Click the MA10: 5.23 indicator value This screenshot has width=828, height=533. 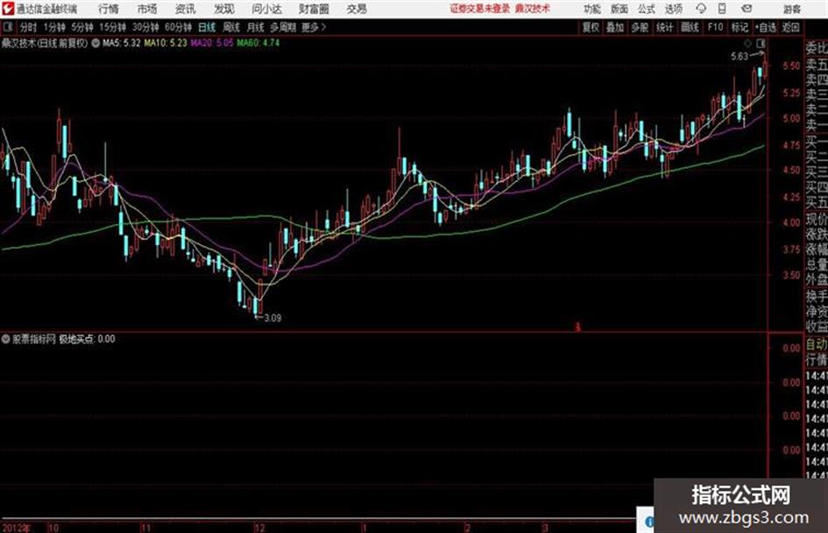tap(166, 43)
